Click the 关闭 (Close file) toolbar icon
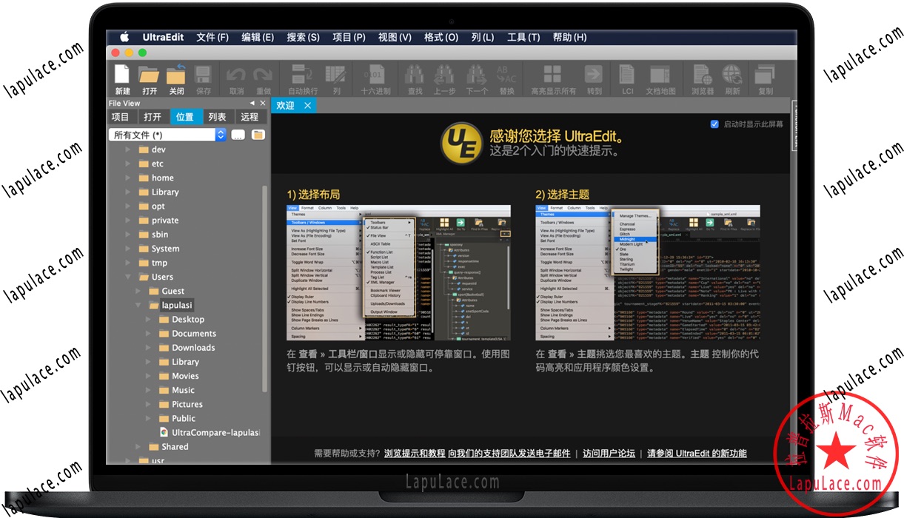Screen dimensions: 904x518 point(176,75)
